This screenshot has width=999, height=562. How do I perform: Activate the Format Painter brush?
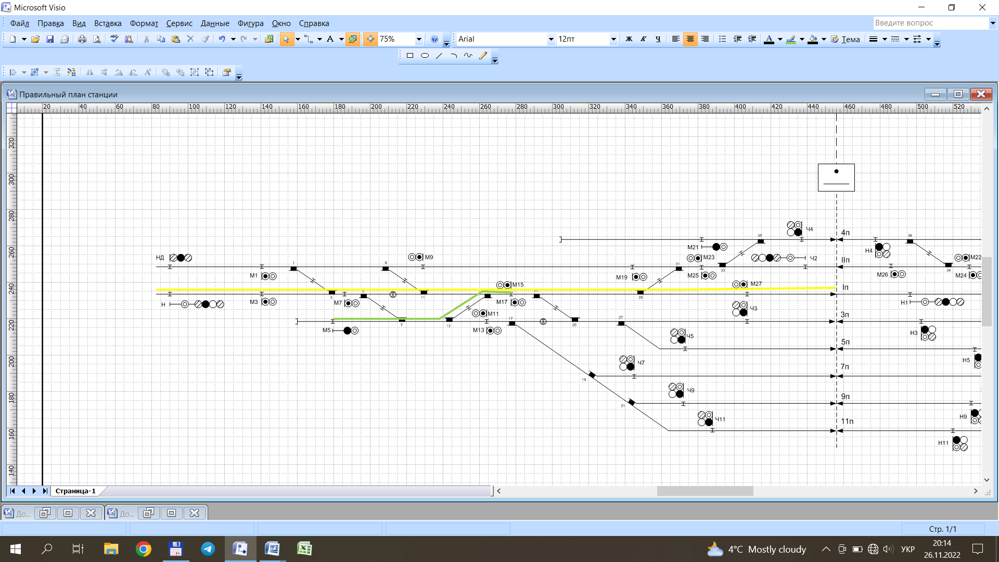click(x=205, y=39)
